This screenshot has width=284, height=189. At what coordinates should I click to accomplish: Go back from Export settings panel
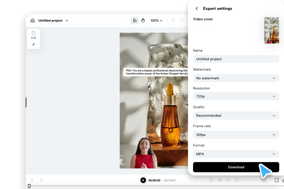(196, 8)
